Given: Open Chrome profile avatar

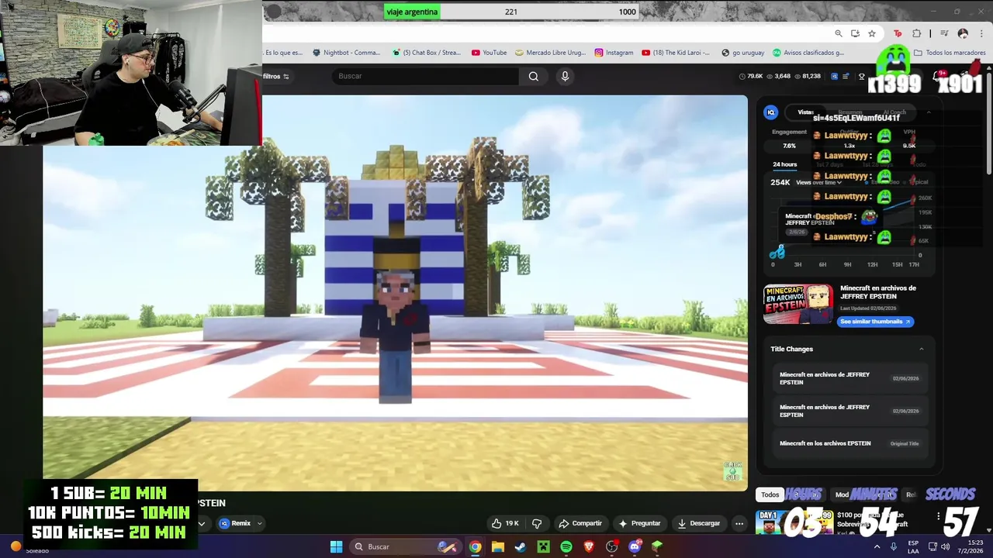Looking at the screenshot, I should point(963,33).
